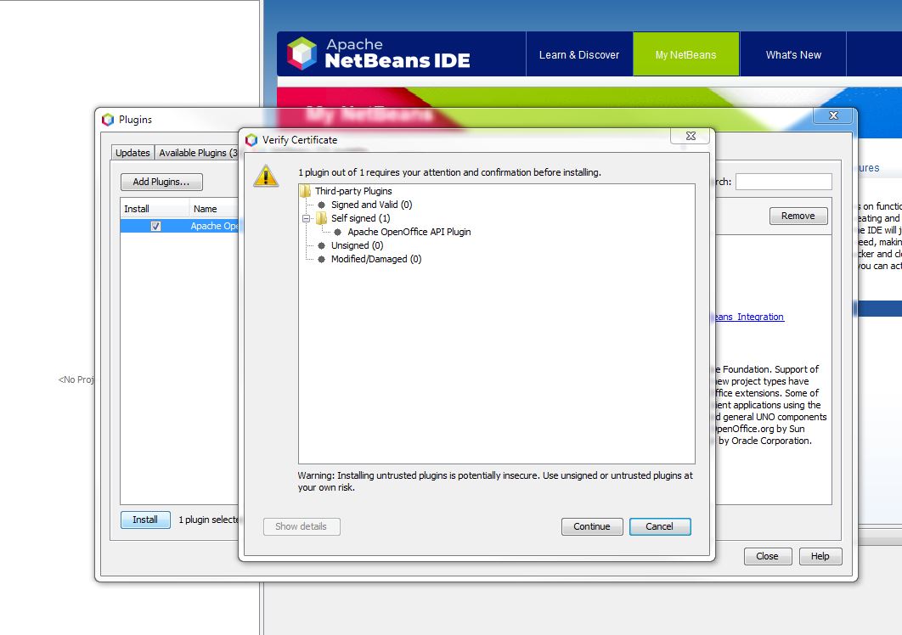Image resolution: width=902 pixels, height=635 pixels.
Task: Select Unsigned (0) tree row
Action: click(358, 245)
